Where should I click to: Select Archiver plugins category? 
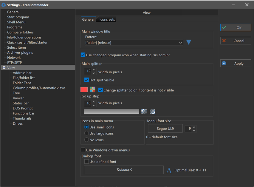[20, 52]
